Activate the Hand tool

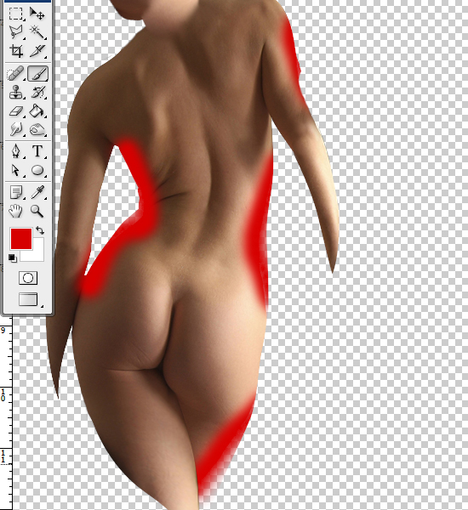click(15, 211)
